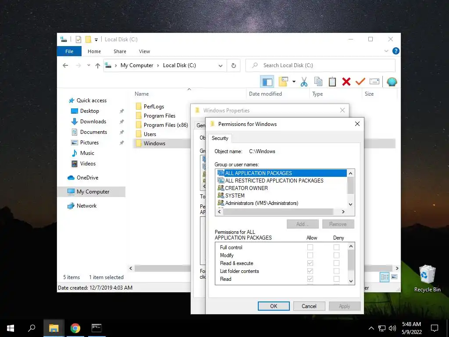This screenshot has width=449, height=337.
Task: Click the clipboard paste icon
Action: pyautogui.click(x=332, y=82)
